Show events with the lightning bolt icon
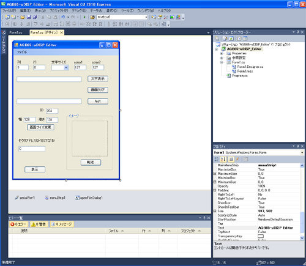This screenshot has height=266, width=306. [237, 159]
